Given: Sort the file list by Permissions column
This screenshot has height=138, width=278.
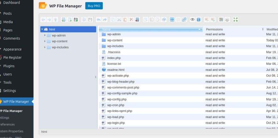Looking at the screenshot, I should tap(214, 29).
